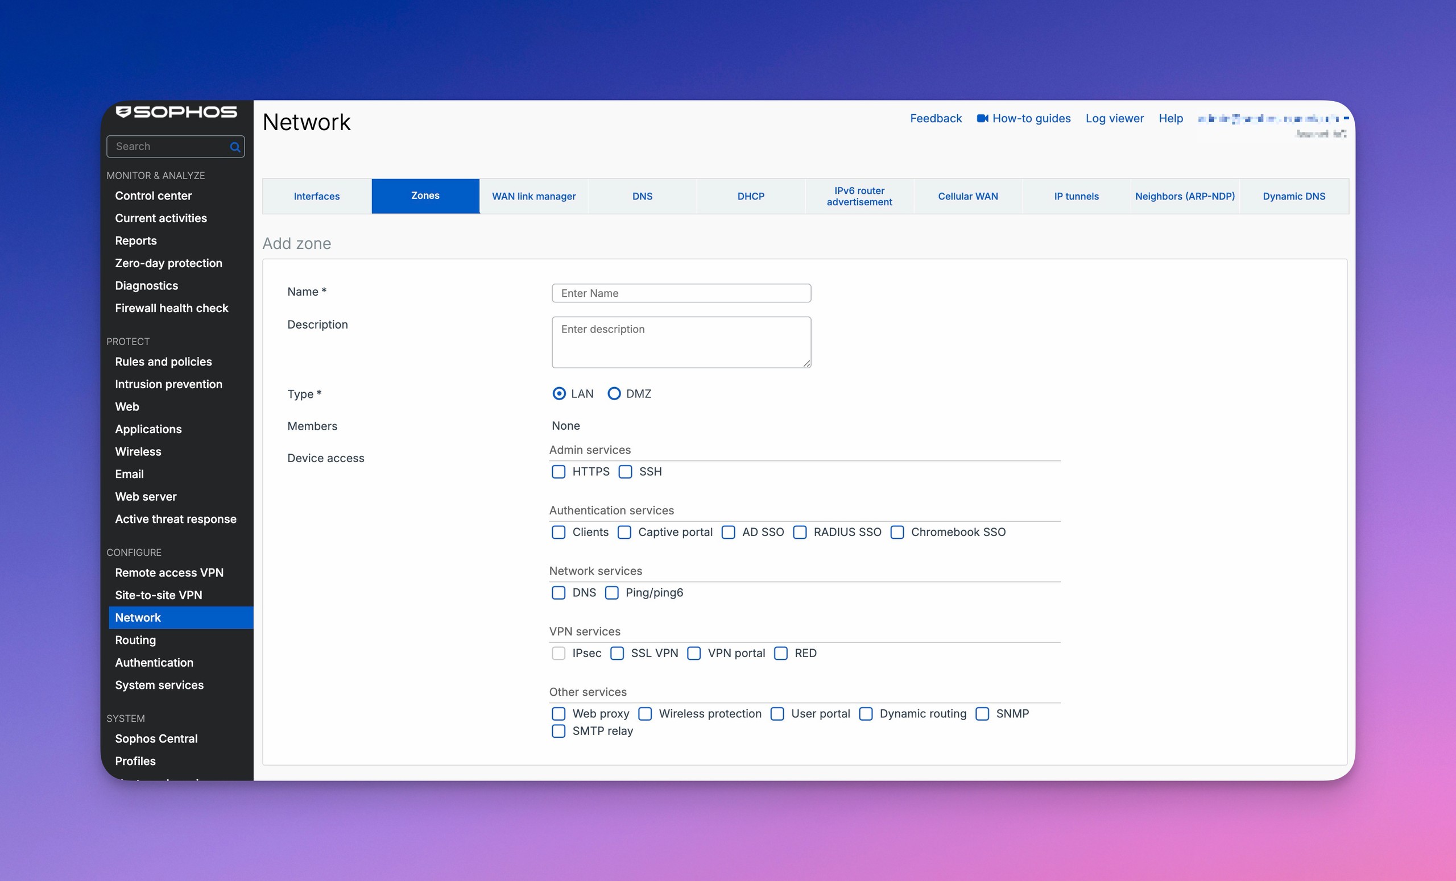Viewport: 1456px width, 881px height.
Task: Check the User portal box
Action: click(x=777, y=714)
